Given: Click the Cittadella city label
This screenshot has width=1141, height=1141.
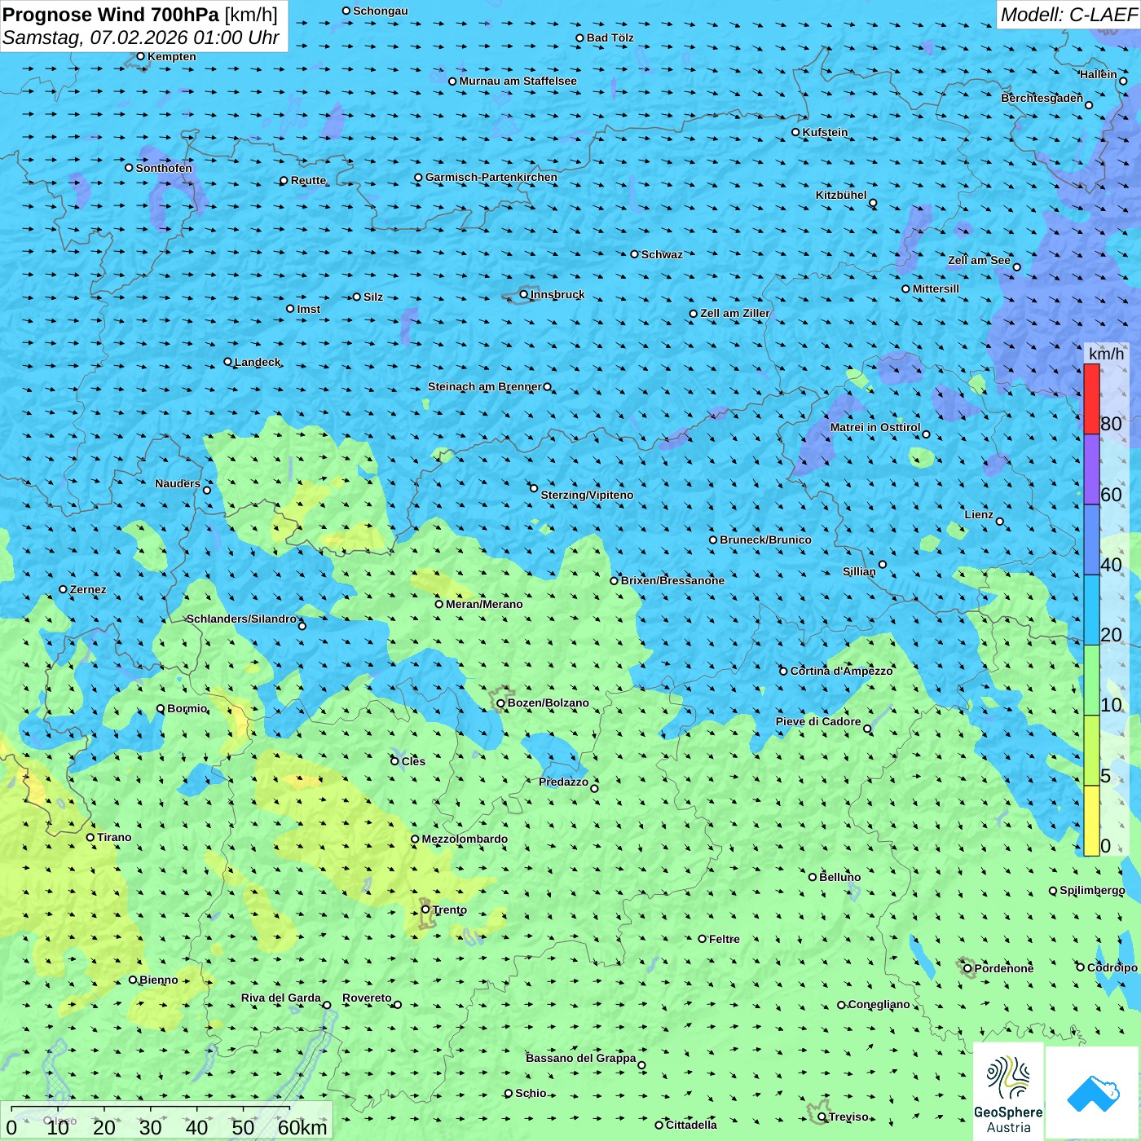Looking at the screenshot, I should pos(691,1125).
